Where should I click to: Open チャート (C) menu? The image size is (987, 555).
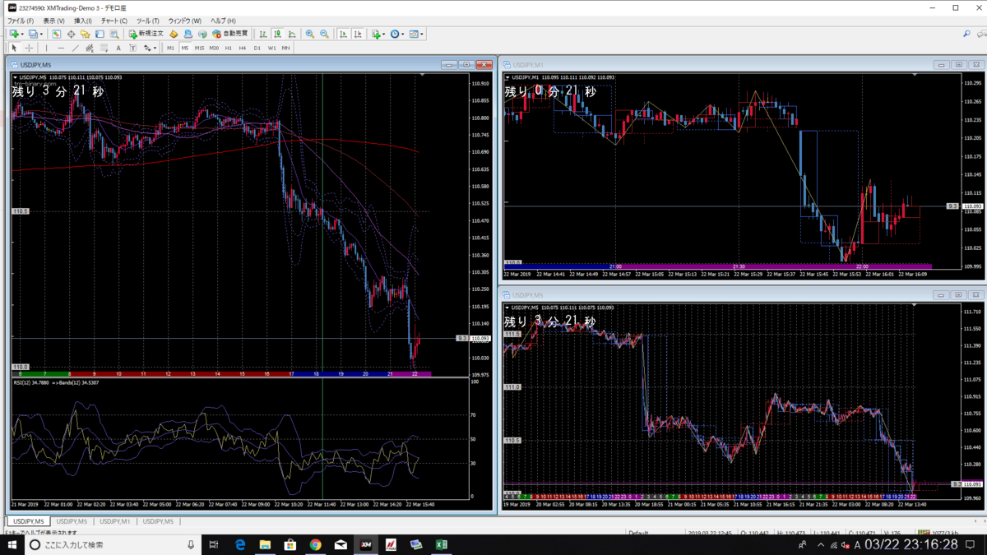114,21
